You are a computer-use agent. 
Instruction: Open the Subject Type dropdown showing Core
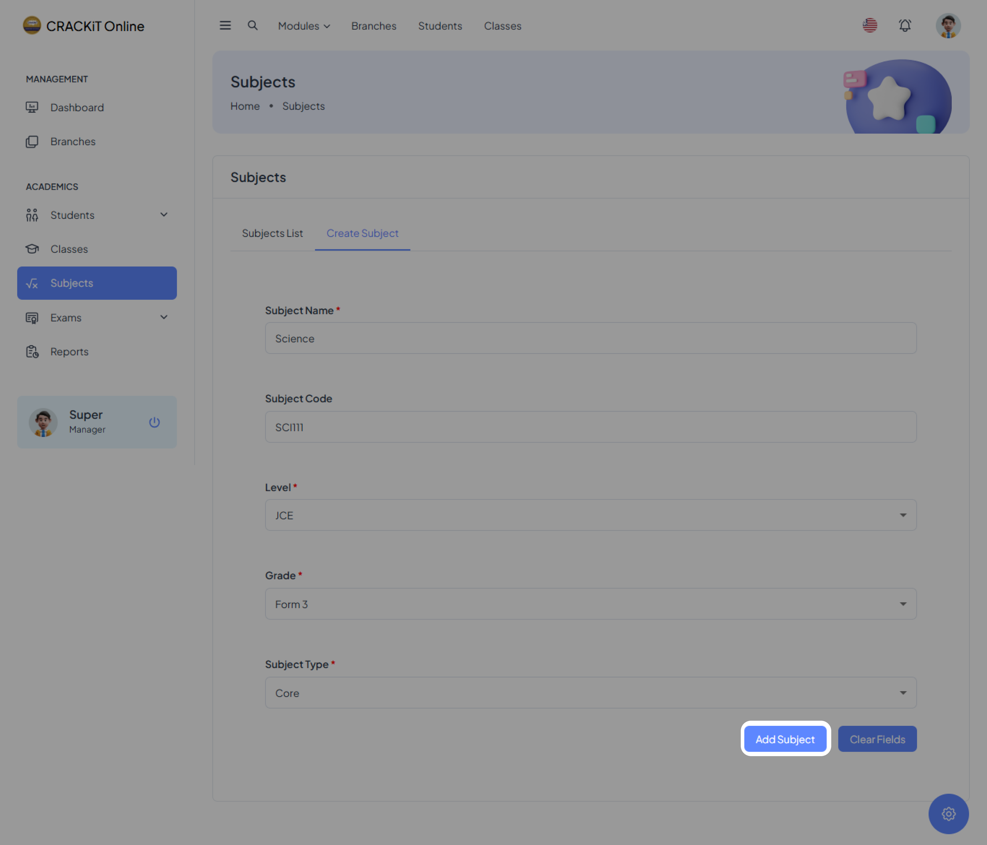click(x=590, y=693)
